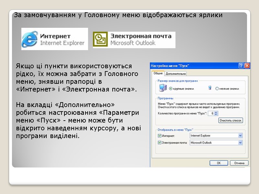Image resolution: width=259 pixels, height=194 pixels.
Task: Click the Размер значков для программ label
Action: tap(177, 81)
